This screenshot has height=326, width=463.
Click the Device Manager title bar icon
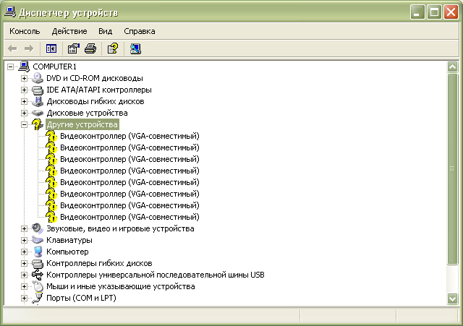pyautogui.click(x=10, y=13)
